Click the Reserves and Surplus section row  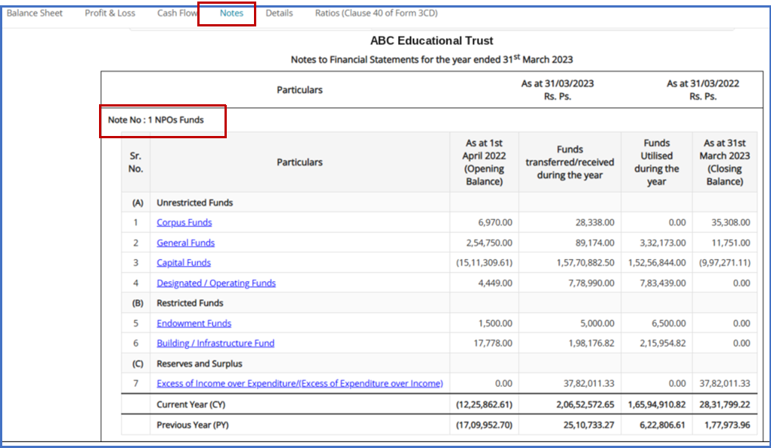pyautogui.click(x=439, y=363)
